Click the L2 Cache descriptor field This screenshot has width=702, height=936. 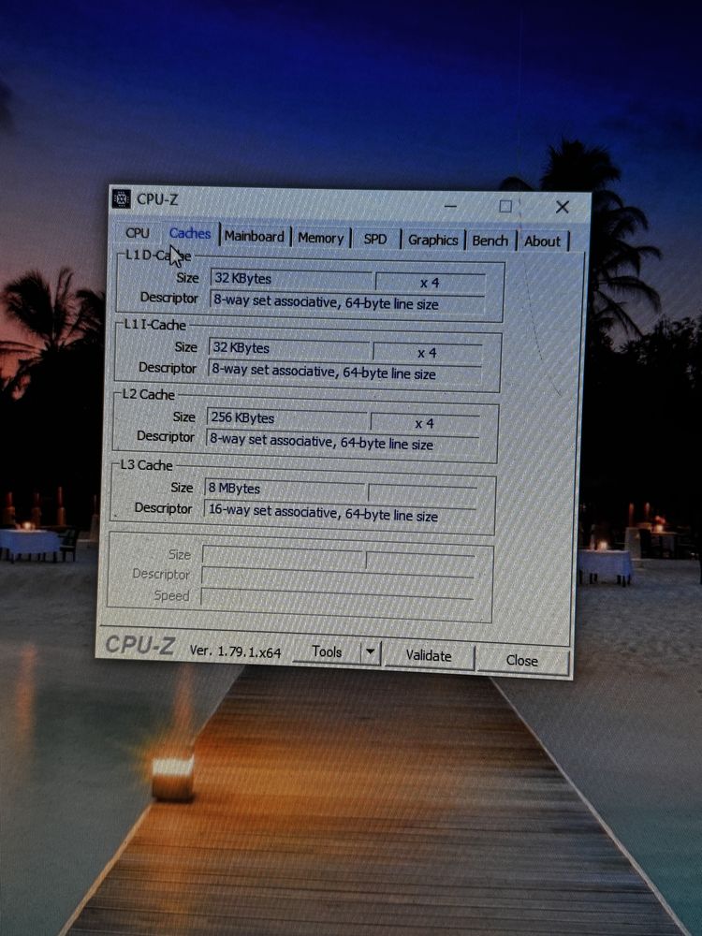342,443
